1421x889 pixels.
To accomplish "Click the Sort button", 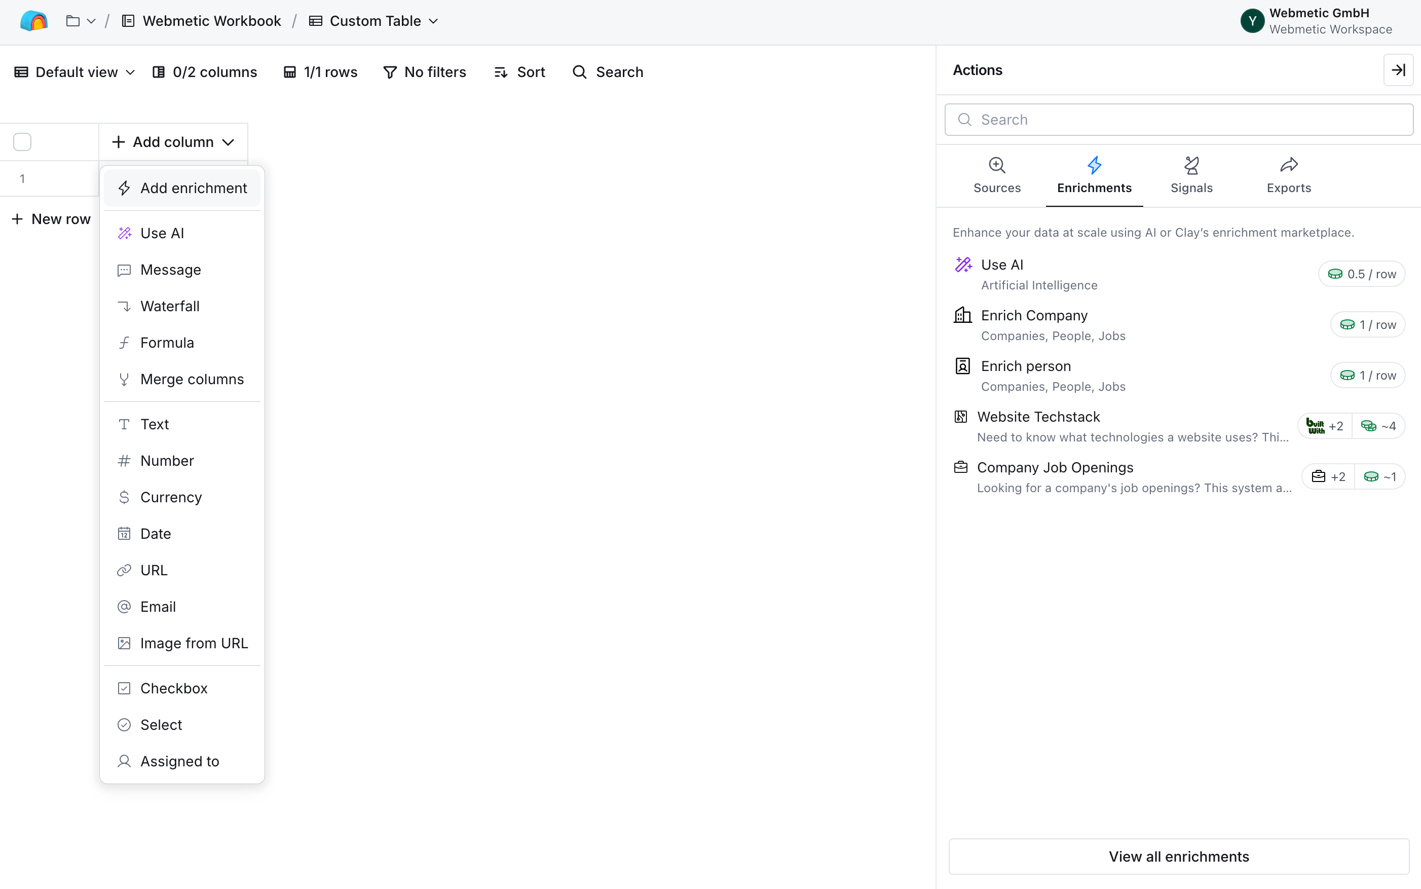I will [520, 72].
